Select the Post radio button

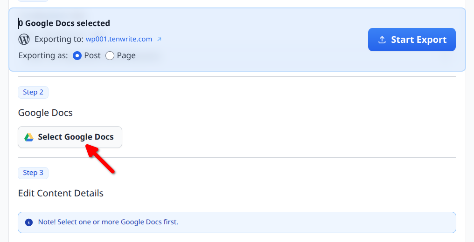(x=77, y=56)
